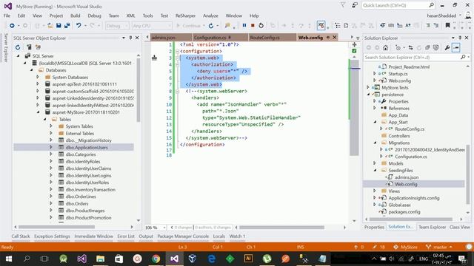The width and height of the screenshot is (474, 266).
Task: Click the master branch in status bar
Action: click(439, 247)
